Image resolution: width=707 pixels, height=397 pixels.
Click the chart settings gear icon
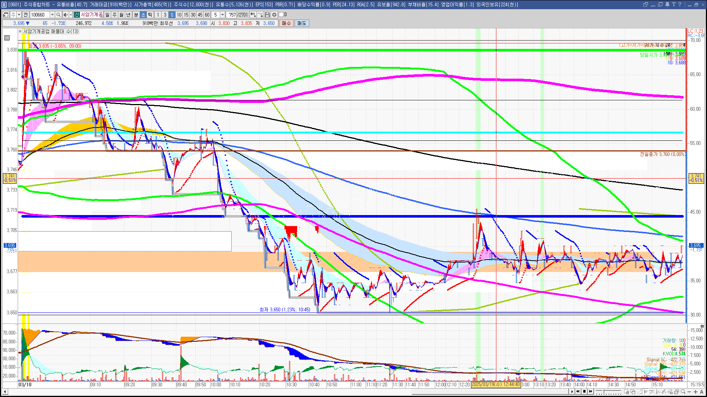tap(274, 15)
